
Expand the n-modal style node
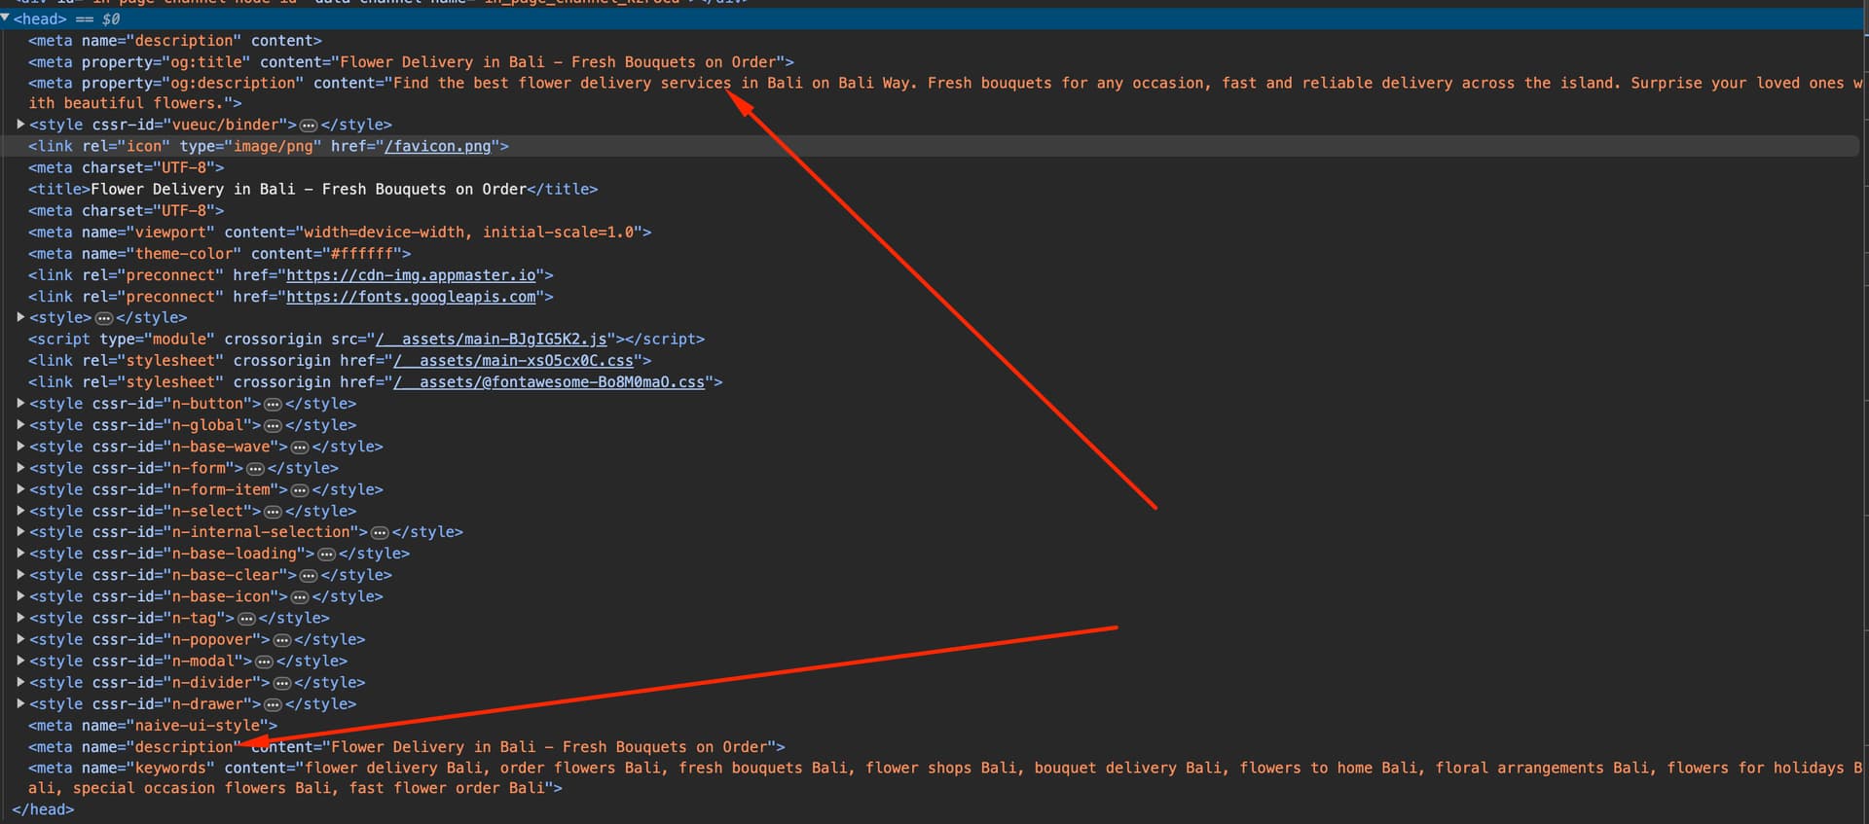(20, 660)
